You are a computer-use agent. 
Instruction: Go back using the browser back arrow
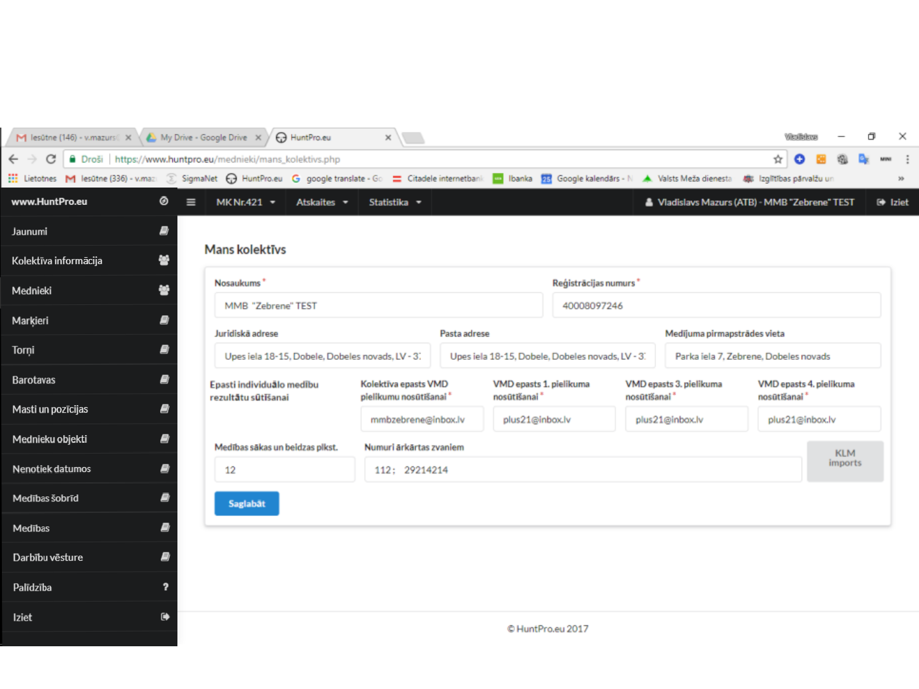point(14,159)
